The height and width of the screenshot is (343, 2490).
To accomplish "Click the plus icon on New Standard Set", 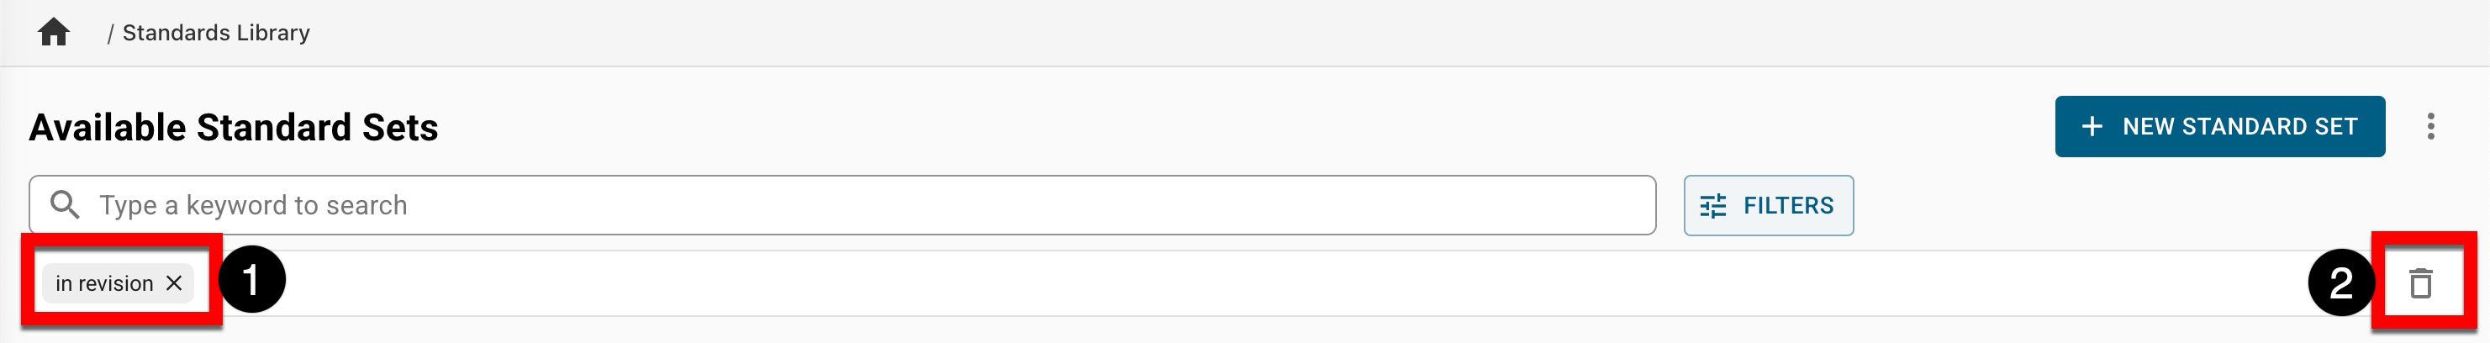I will pyautogui.click(x=2092, y=127).
